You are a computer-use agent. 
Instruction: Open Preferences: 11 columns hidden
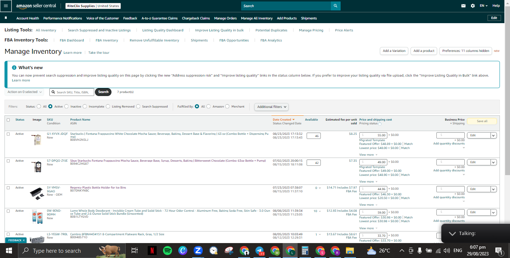click(466, 51)
